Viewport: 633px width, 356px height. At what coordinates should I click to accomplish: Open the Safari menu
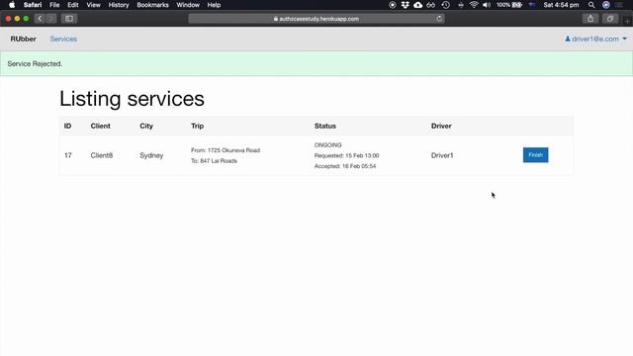(x=33, y=5)
